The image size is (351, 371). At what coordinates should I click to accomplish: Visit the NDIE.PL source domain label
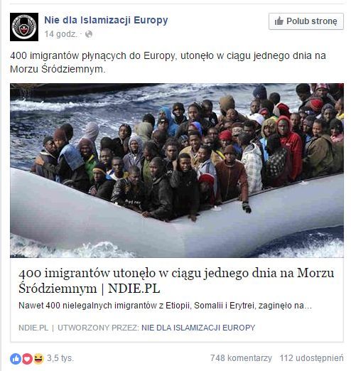[33, 328]
